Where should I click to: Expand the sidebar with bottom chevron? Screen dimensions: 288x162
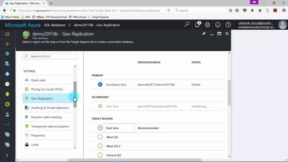(7, 155)
